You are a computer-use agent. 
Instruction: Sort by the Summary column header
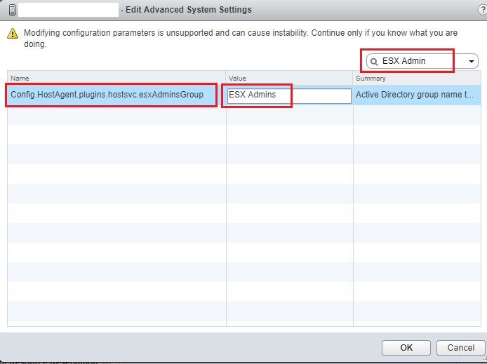[x=417, y=79]
